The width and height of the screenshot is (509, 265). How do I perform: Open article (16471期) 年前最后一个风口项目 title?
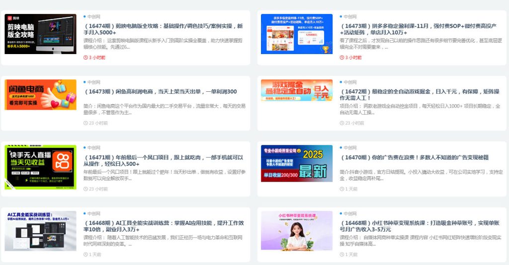coord(163,160)
